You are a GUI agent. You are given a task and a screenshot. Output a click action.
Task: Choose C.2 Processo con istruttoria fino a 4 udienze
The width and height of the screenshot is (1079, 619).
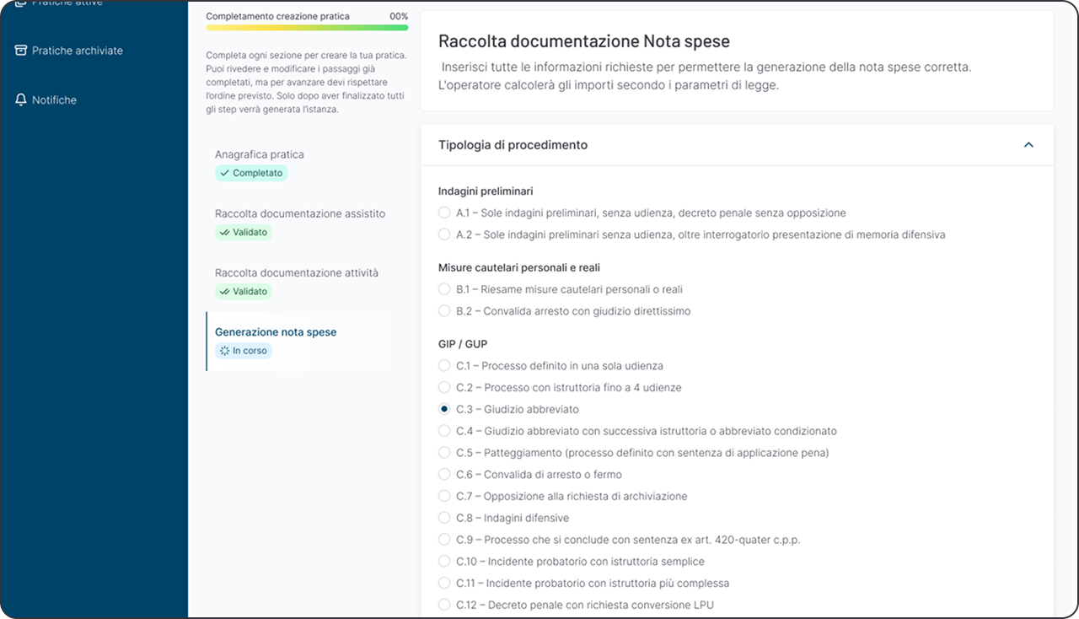click(x=444, y=387)
